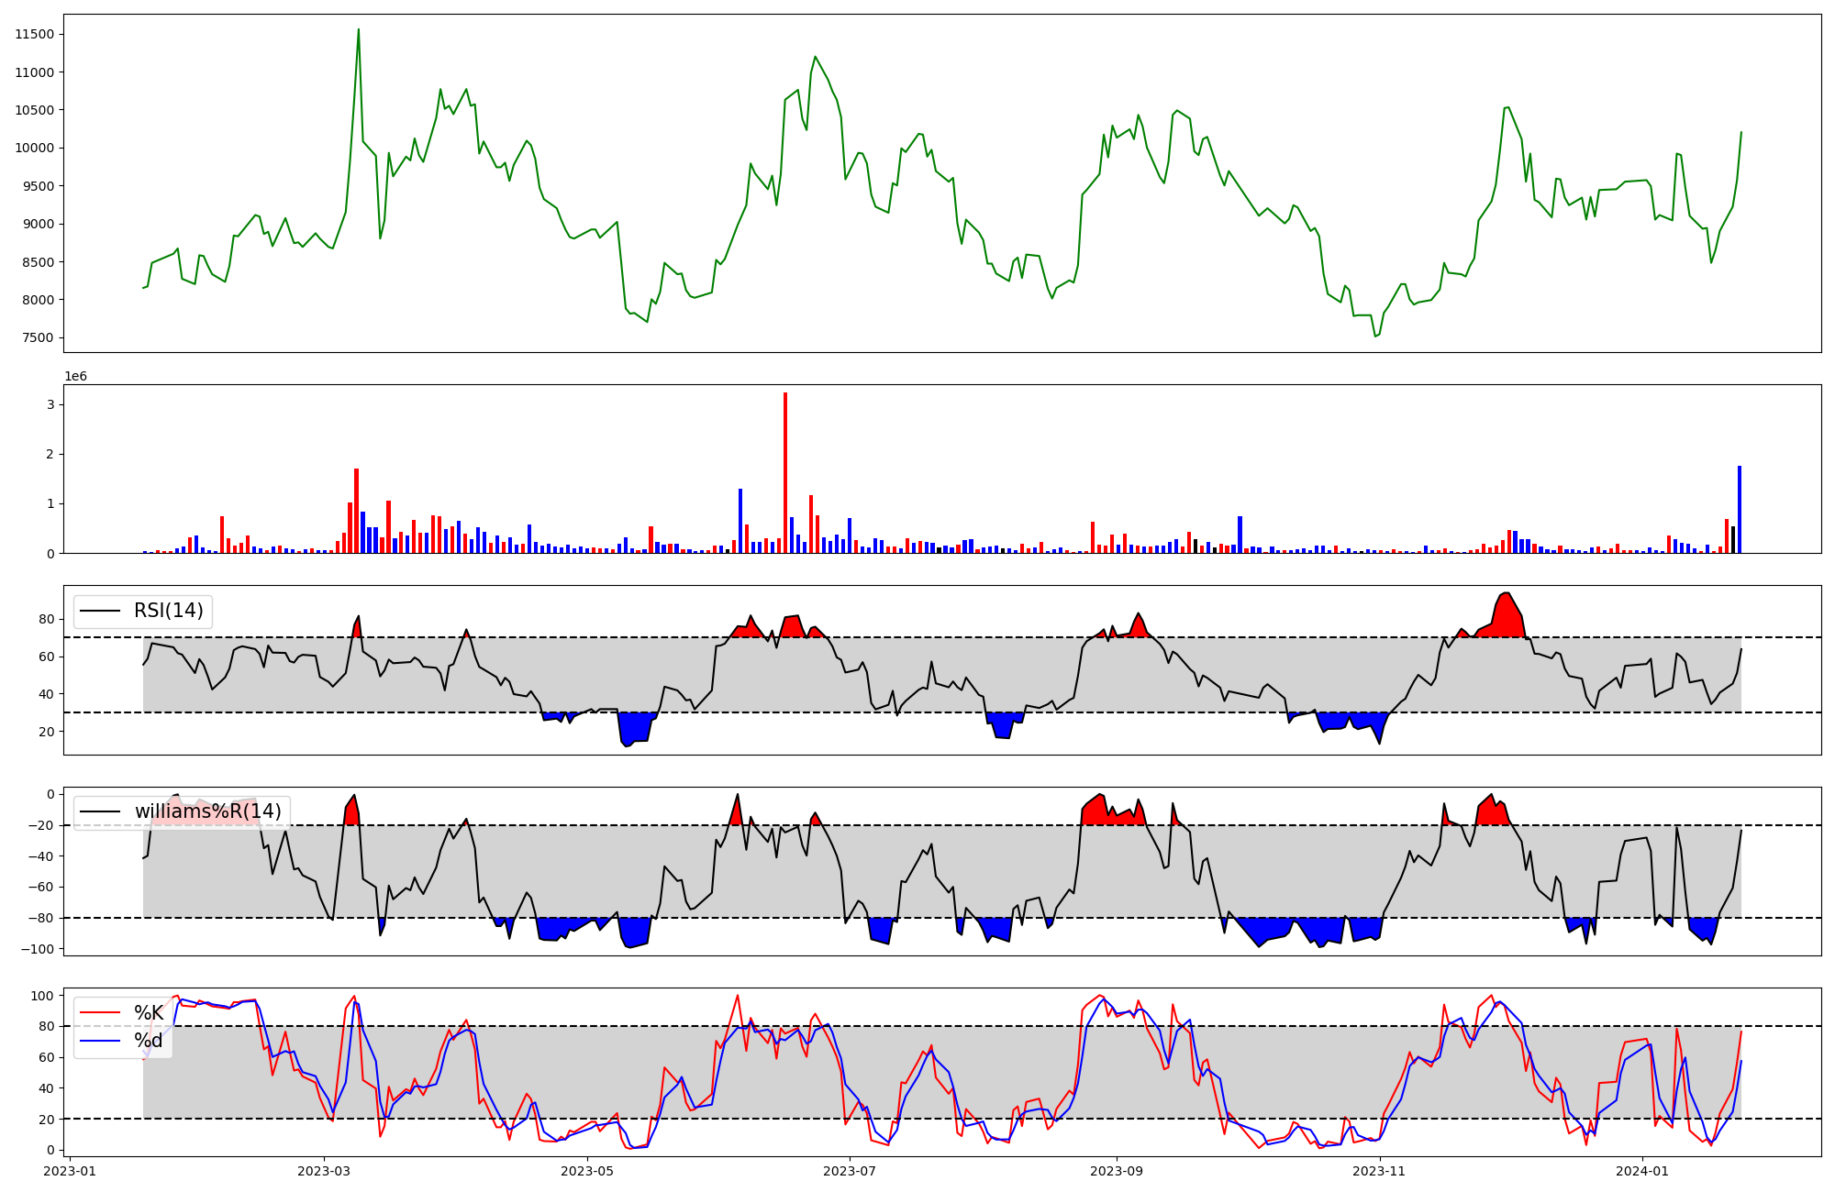The image size is (1835, 1192).
Task: Click the -100 Williams axis label
Action: click(x=39, y=949)
